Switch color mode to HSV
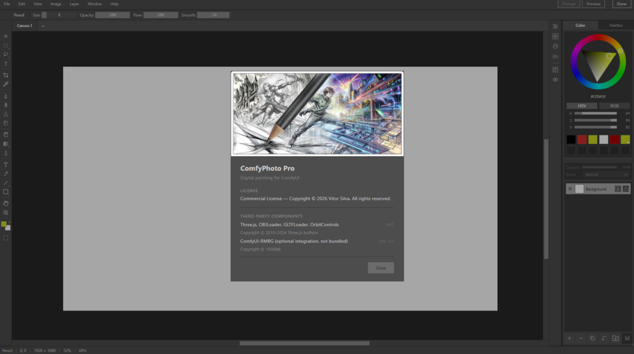Screen dimensions: 634x354 point(582,106)
